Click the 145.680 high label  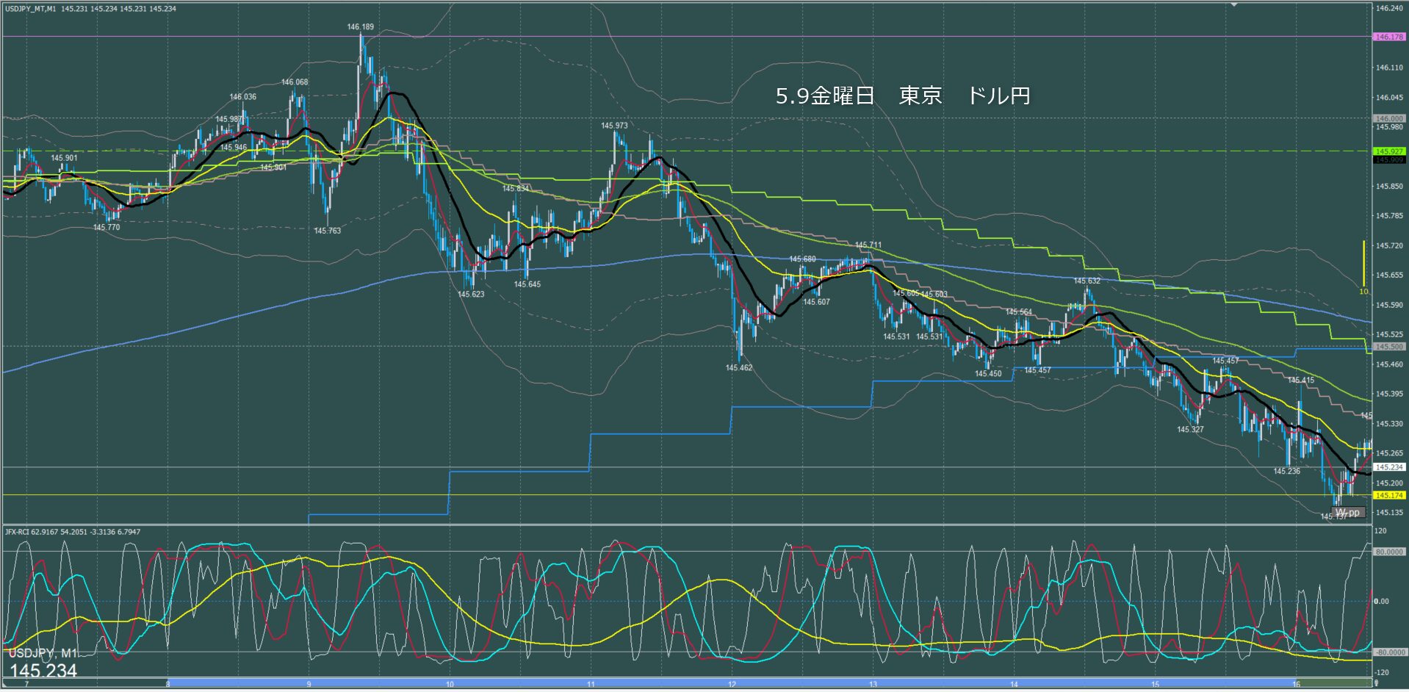point(802,259)
